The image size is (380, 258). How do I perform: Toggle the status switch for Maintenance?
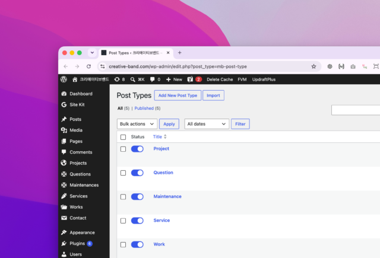(x=137, y=197)
